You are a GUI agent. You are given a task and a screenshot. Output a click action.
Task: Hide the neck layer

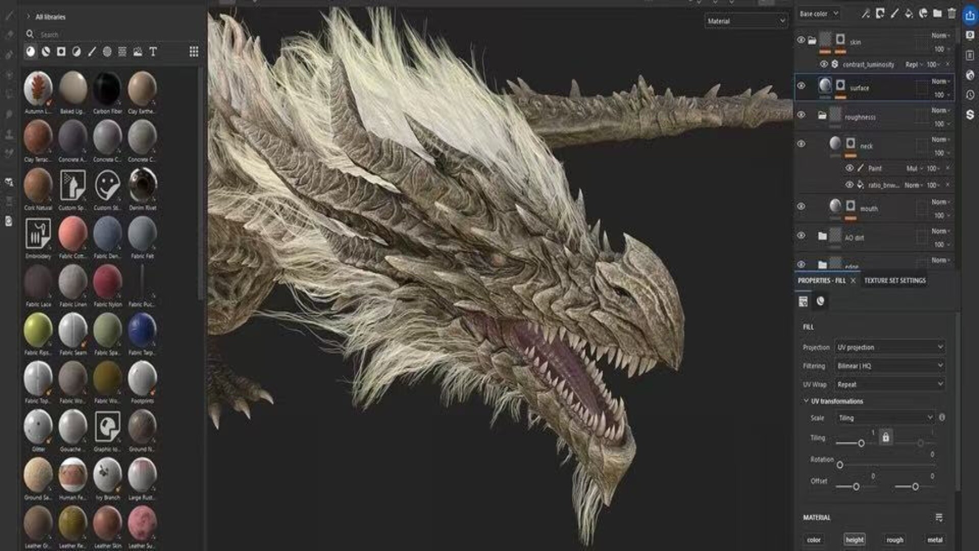pos(801,144)
